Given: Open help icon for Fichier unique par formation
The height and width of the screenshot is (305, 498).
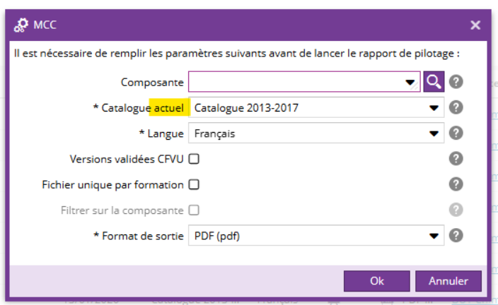Looking at the screenshot, I should coord(457,184).
